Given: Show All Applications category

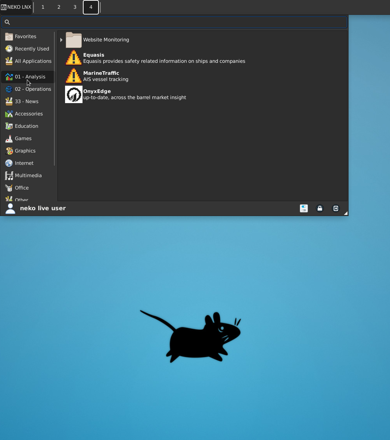Looking at the screenshot, I should point(28,61).
